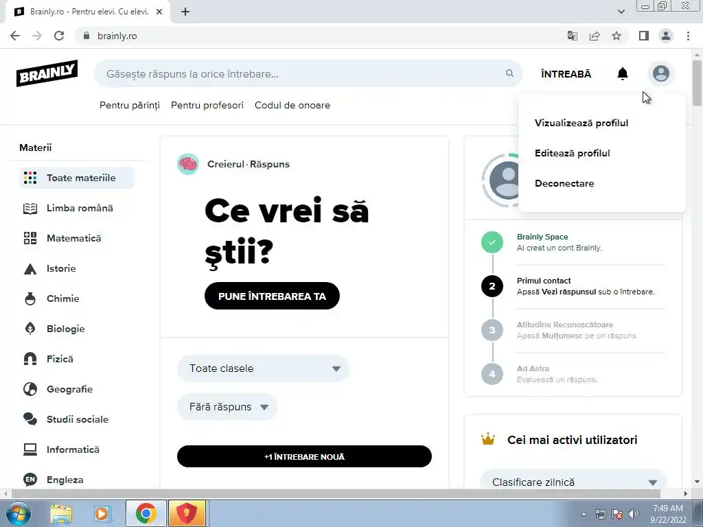Click the Informatică laptop icon
The image size is (703, 527).
[x=30, y=449]
